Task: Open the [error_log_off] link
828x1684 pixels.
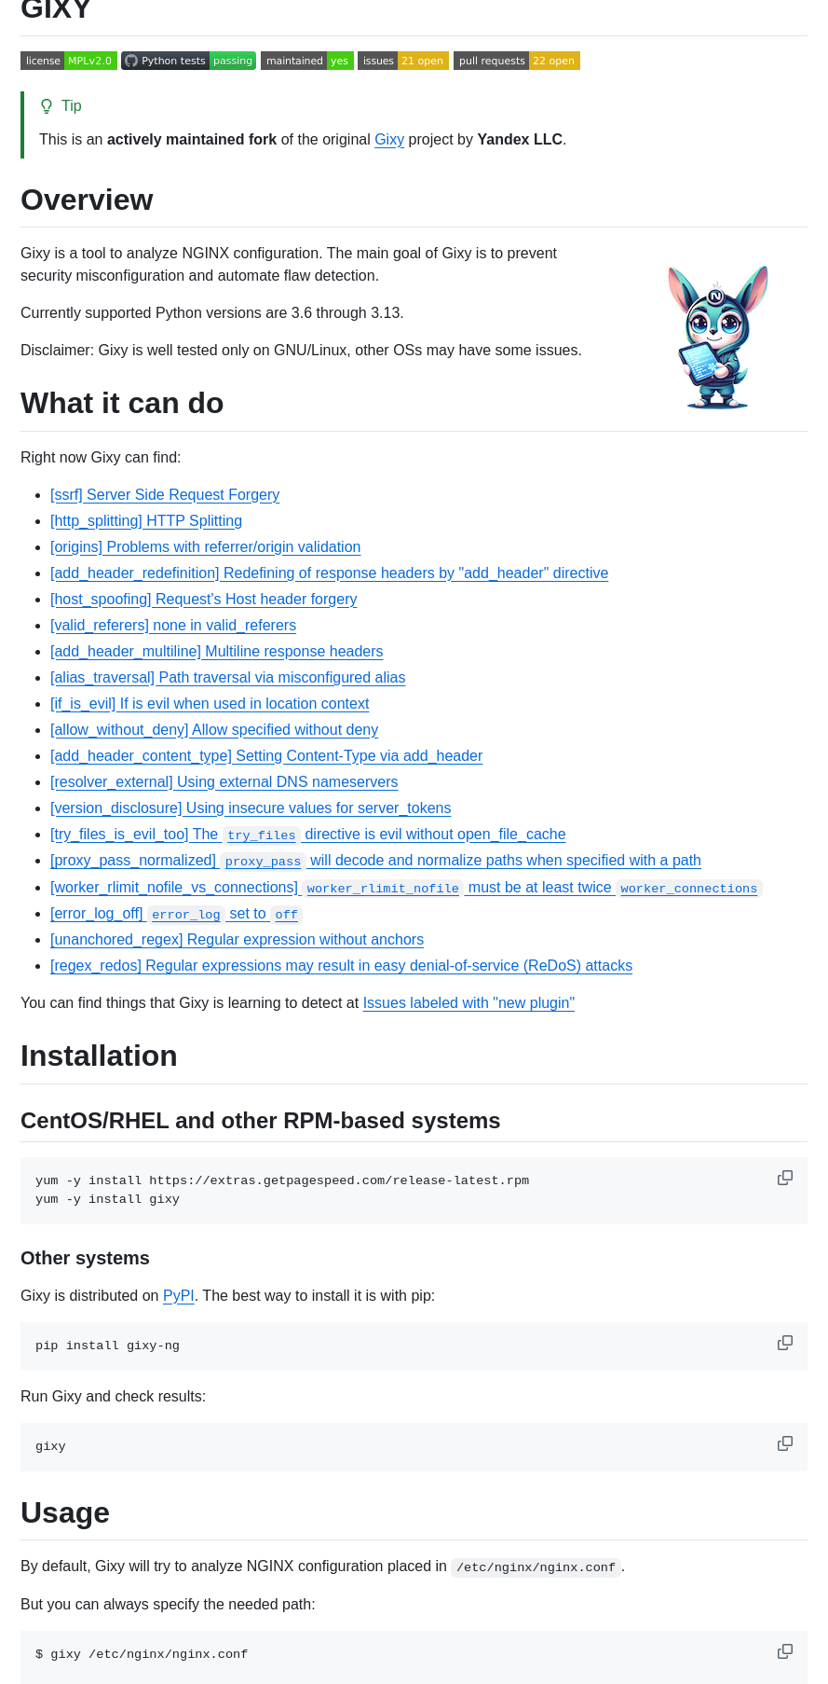Action: (x=176, y=913)
